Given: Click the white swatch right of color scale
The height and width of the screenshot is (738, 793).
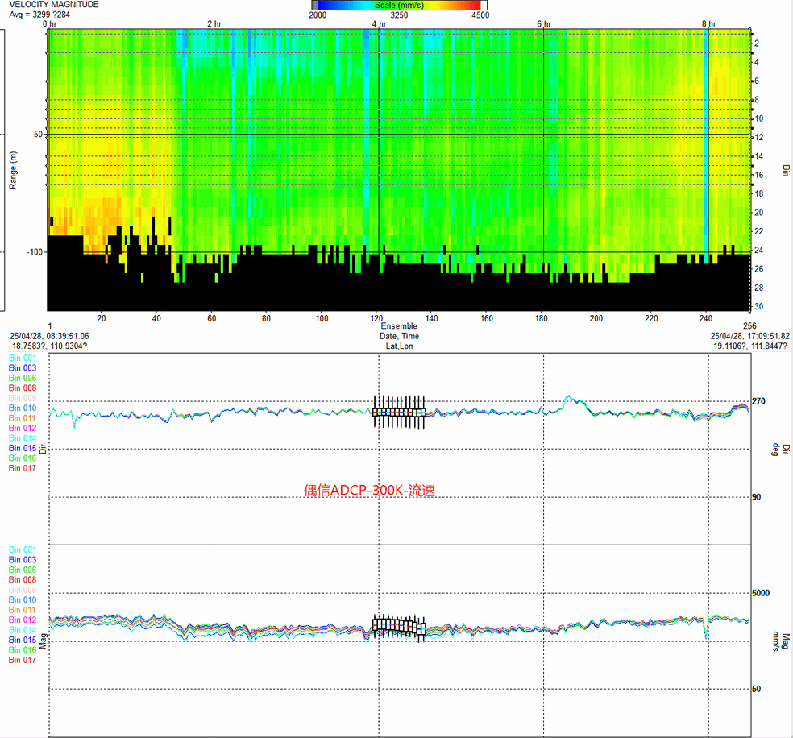Looking at the screenshot, I should (484, 5).
